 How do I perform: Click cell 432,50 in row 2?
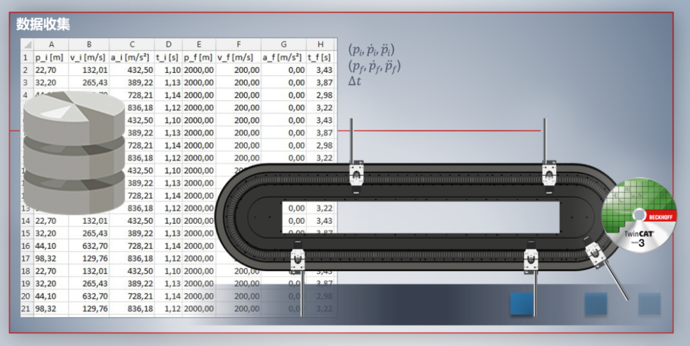(132, 70)
